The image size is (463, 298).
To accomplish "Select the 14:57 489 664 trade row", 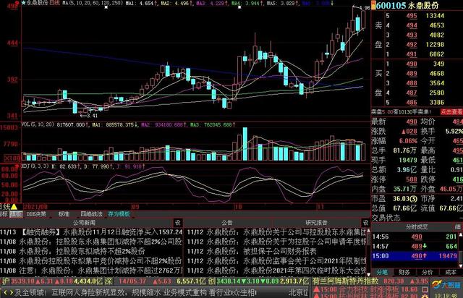I will pos(415,247).
